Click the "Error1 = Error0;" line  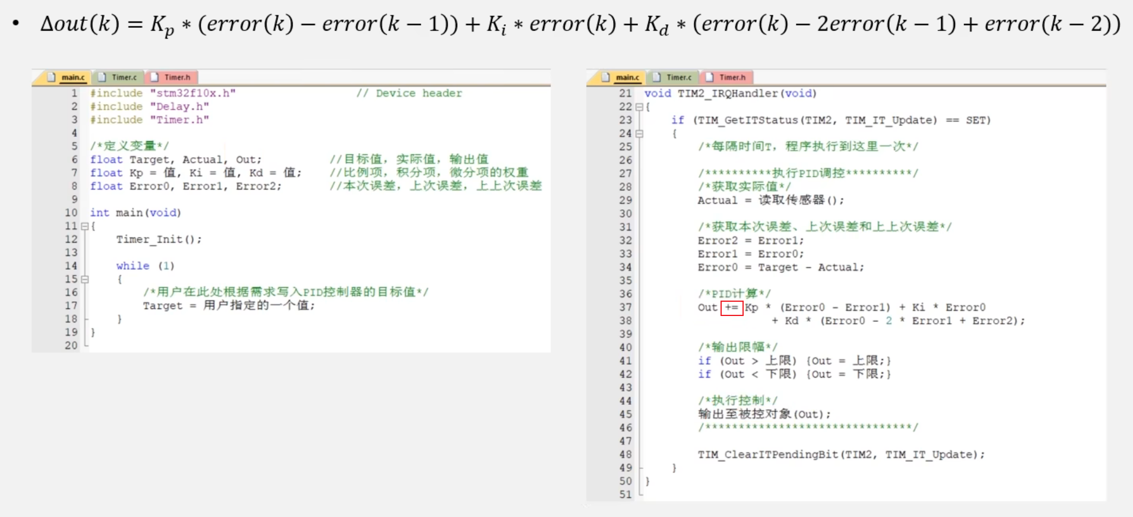[x=751, y=254]
